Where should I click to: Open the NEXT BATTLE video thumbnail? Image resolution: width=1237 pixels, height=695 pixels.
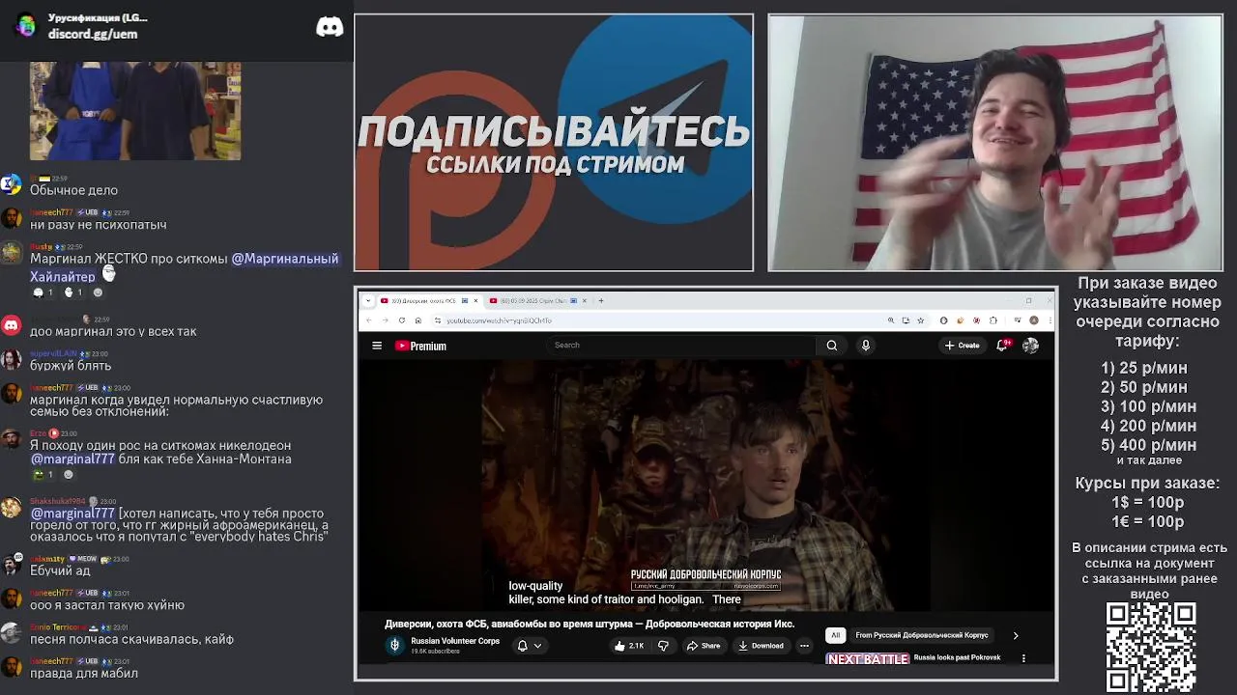pyautogui.click(x=868, y=658)
